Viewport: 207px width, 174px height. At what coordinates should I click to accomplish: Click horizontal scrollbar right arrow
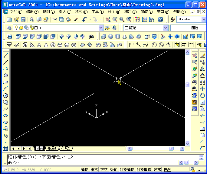pos(182,148)
